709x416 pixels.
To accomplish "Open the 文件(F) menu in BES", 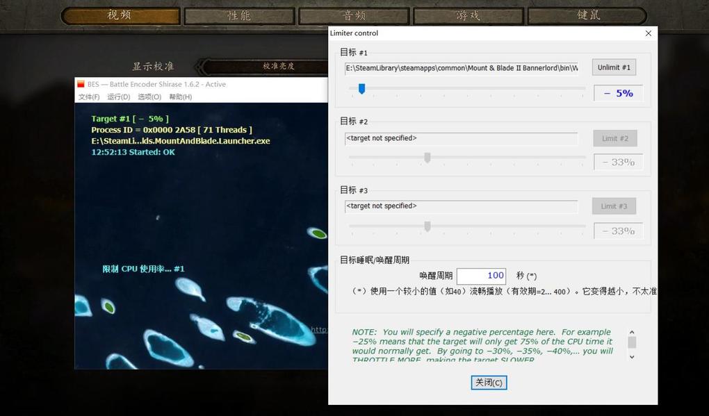I will pyautogui.click(x=89, y=97).
